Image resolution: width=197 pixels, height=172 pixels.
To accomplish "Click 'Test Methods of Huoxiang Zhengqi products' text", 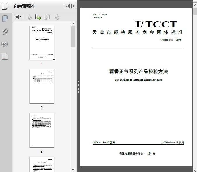I will pos(138,80).
